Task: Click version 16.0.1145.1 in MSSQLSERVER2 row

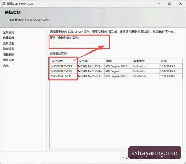Action: tap(171, 71)
